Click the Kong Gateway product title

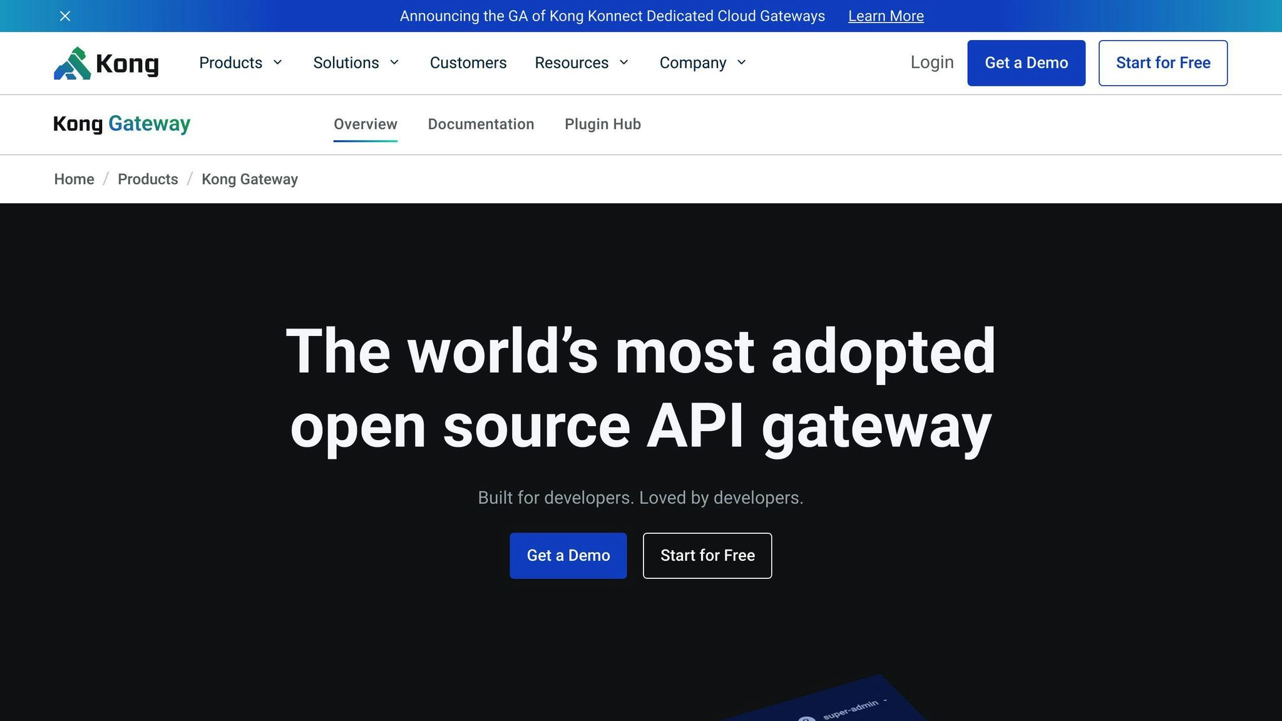122,124
